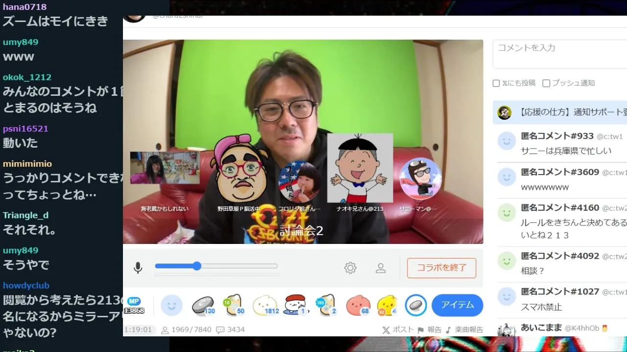Open the gear settings icon
Image resolution: width=627 pixels, height=352 pixels.
[x=350, y=268]
